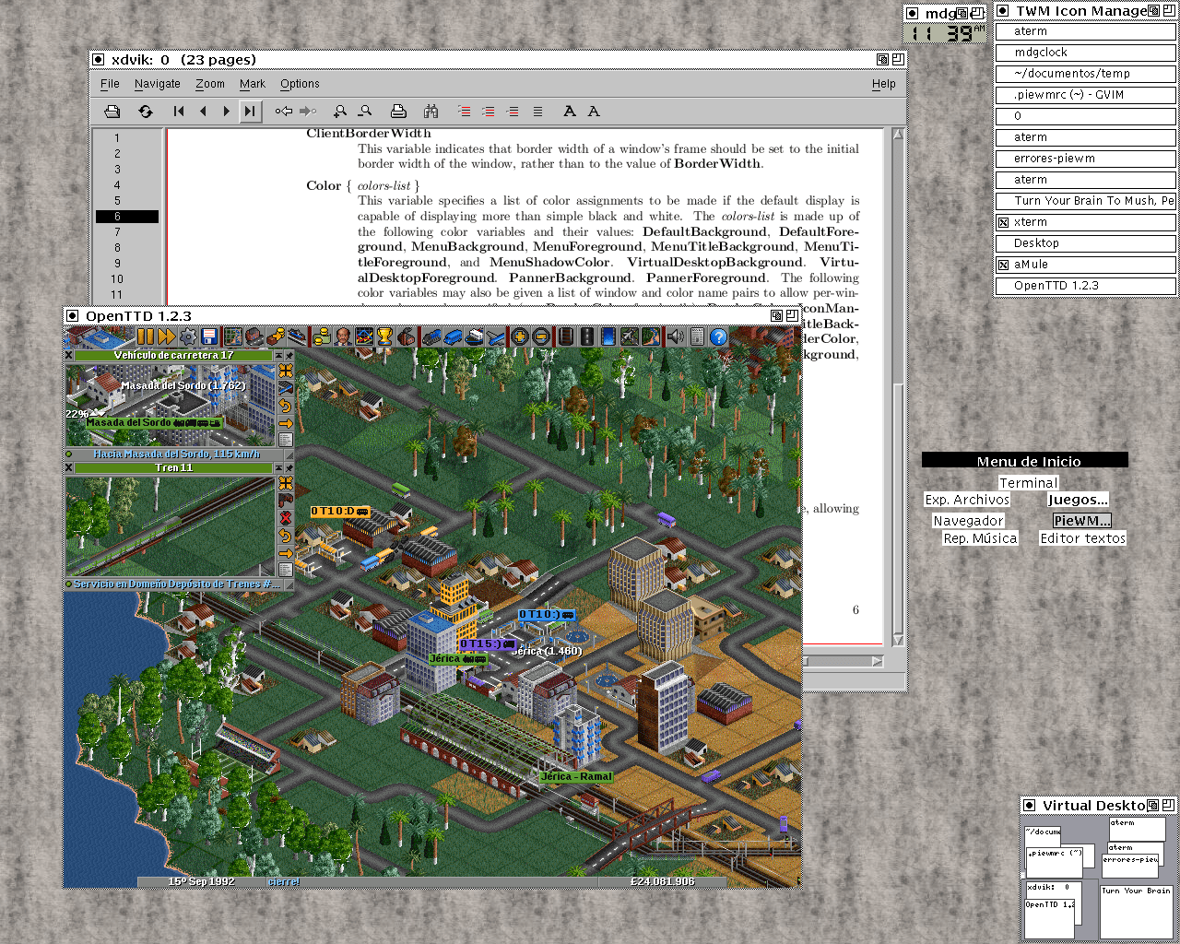Click the printer icon in xdvik toolbar
This screenshot has width=1180, height=944.
pos(398,112)
